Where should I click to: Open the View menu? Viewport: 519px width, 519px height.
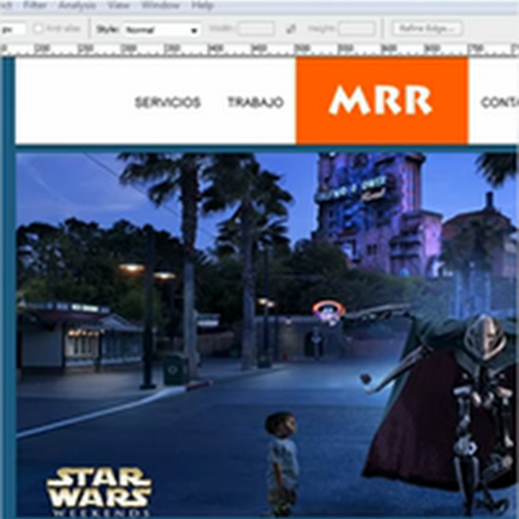[x=118, y=5]
